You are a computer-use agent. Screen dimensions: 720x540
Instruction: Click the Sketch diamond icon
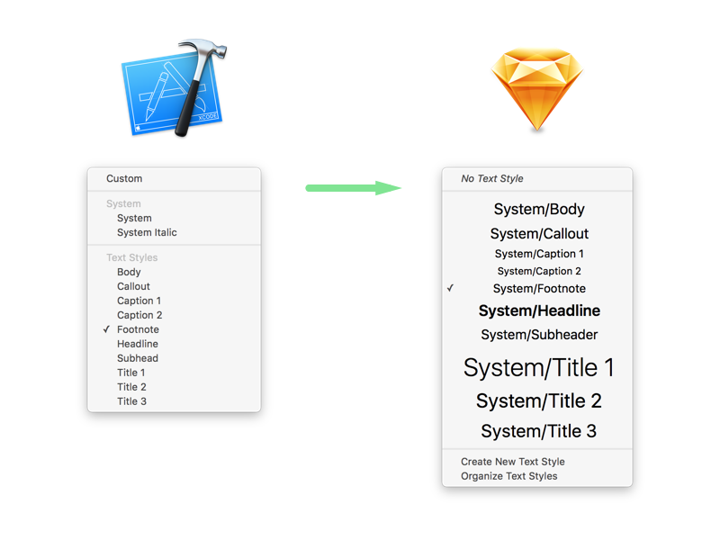tap(537, 85)
